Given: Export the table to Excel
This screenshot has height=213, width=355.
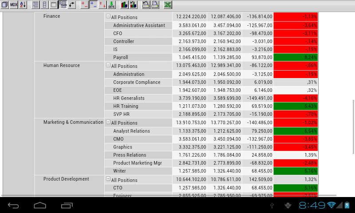Looking at the screenshot, I should pyautogui.click(x=168, y=4).
